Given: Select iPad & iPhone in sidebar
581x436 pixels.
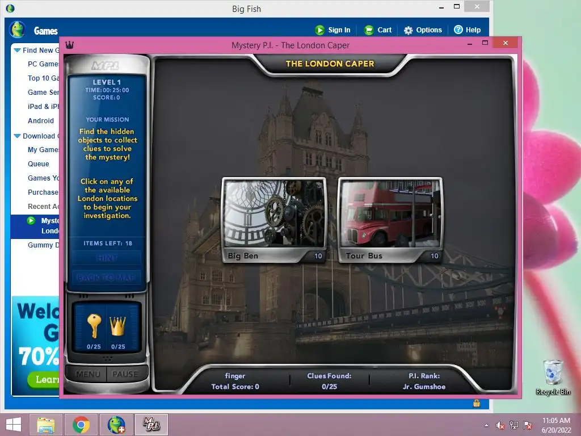Looking at the screenshot, I should [43, 106].
